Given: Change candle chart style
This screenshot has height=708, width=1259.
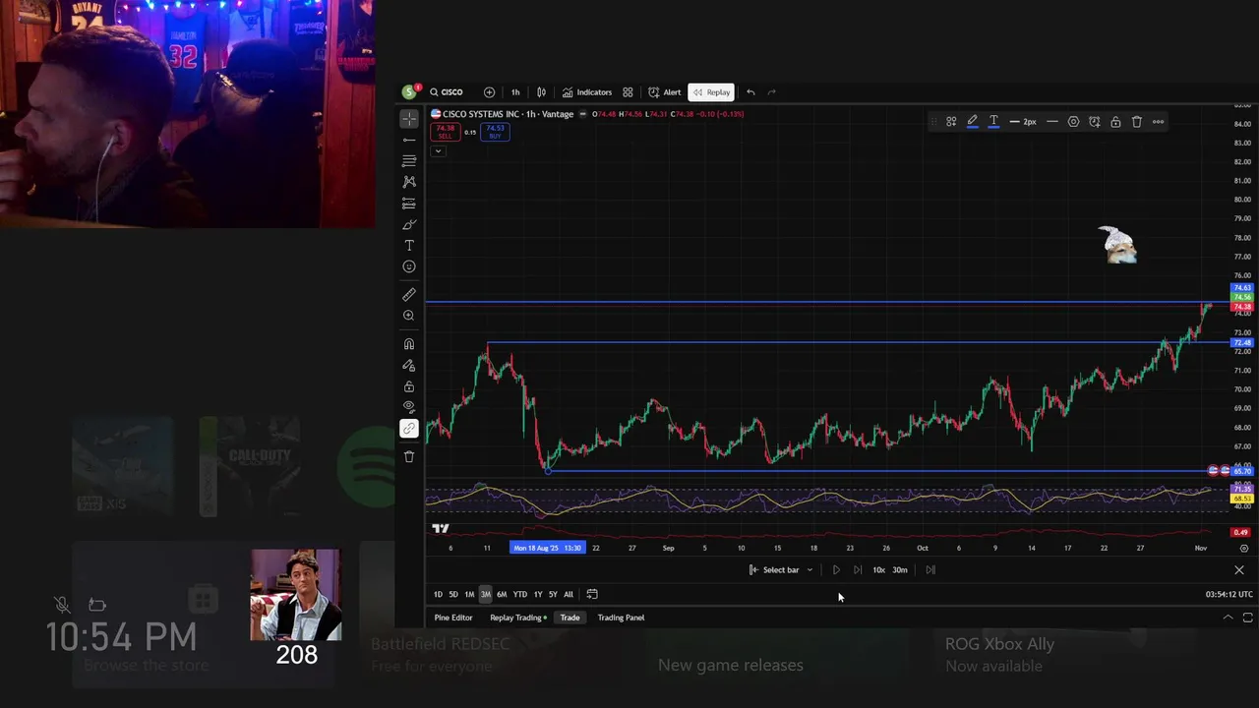Looking at the screenshot, I should 541,92.
